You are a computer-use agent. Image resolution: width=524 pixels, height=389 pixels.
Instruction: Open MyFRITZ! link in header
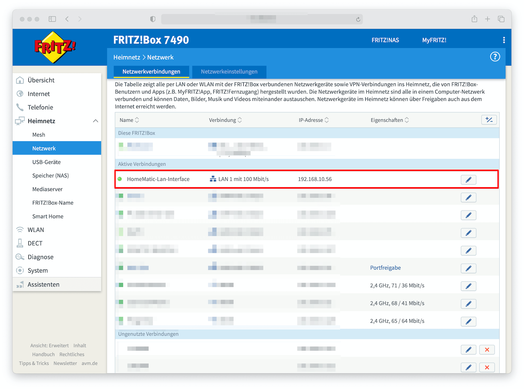434,40
